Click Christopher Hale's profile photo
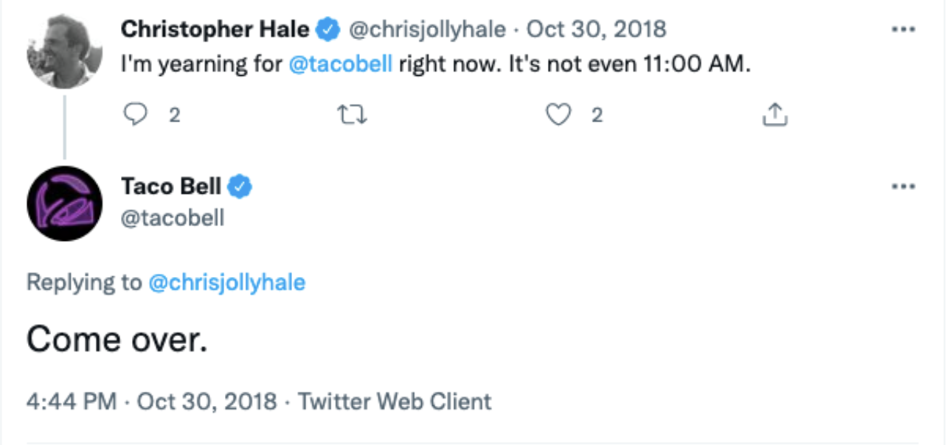The image size is (947, 445). 63,52
